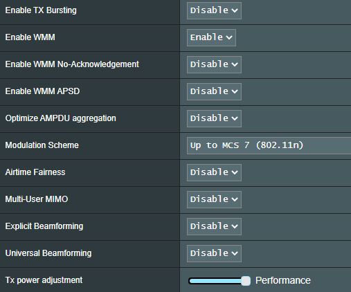Expand the Universal Beamforming dropdown
351x292 pixels.
[214, 253]
